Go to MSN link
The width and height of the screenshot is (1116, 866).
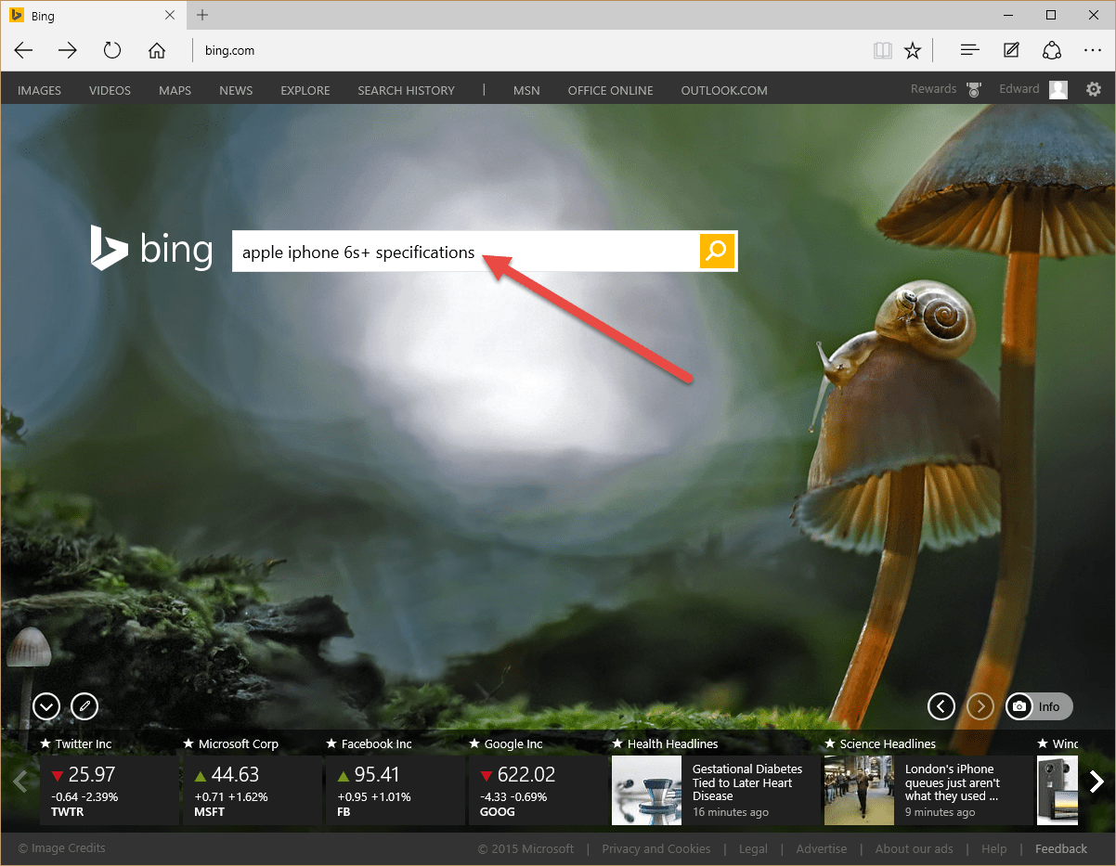[526, 90]
